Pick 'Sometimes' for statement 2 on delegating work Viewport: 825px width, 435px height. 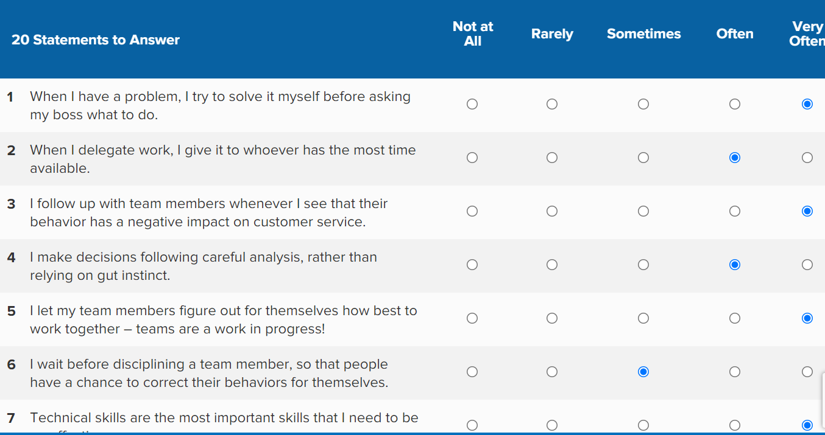(643, 158)
